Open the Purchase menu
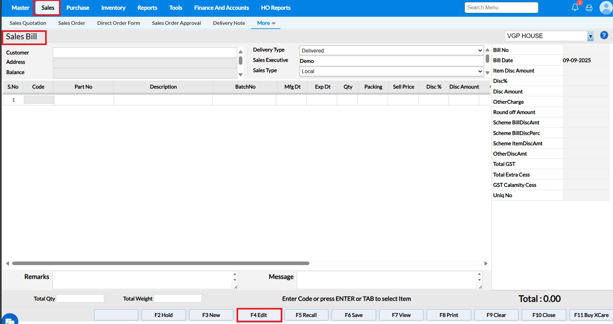This screenshot has width=613, height=324. point(78,8)
